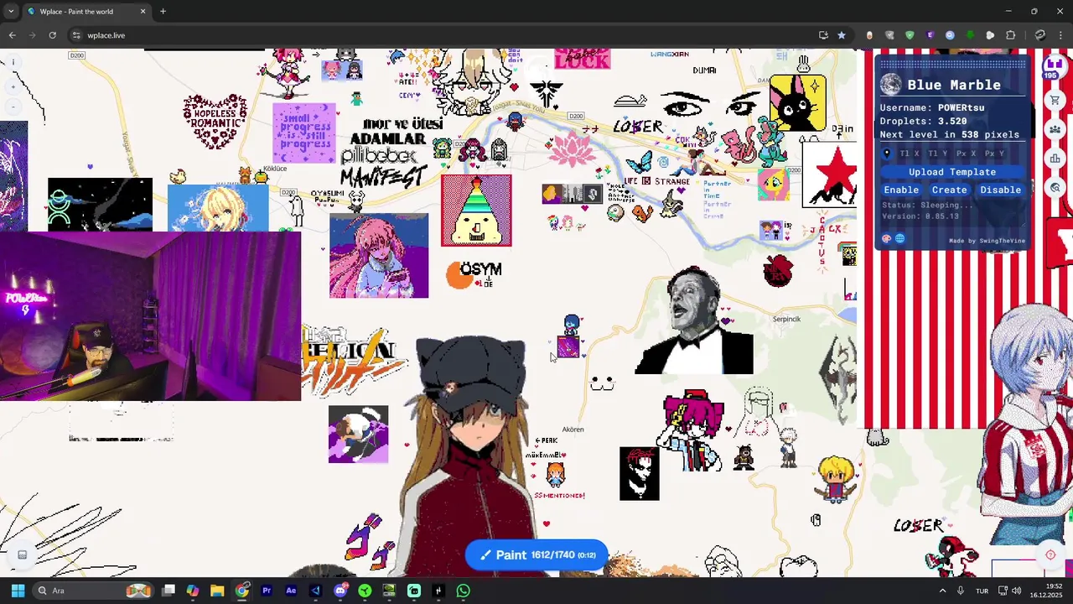Click the green shield extension icon
The width and height of the screenshot is (1073, 604).
(x=910, y=35)
